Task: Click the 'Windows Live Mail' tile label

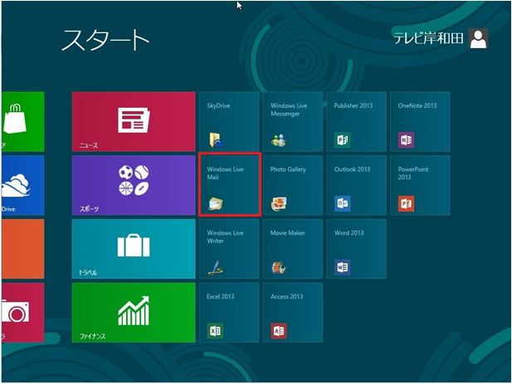Action: click(225, 173)
